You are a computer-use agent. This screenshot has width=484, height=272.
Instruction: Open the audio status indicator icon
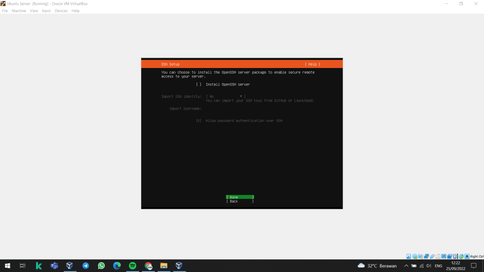pos(421,256)
